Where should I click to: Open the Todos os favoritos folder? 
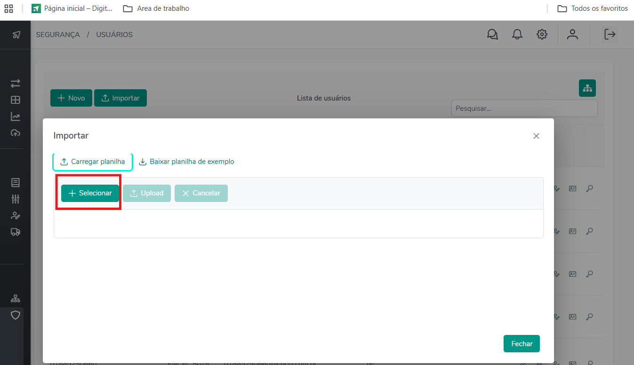coord(593,8)
